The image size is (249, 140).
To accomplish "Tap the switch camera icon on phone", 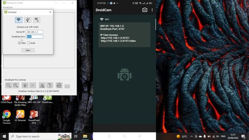I will point(145,10).
